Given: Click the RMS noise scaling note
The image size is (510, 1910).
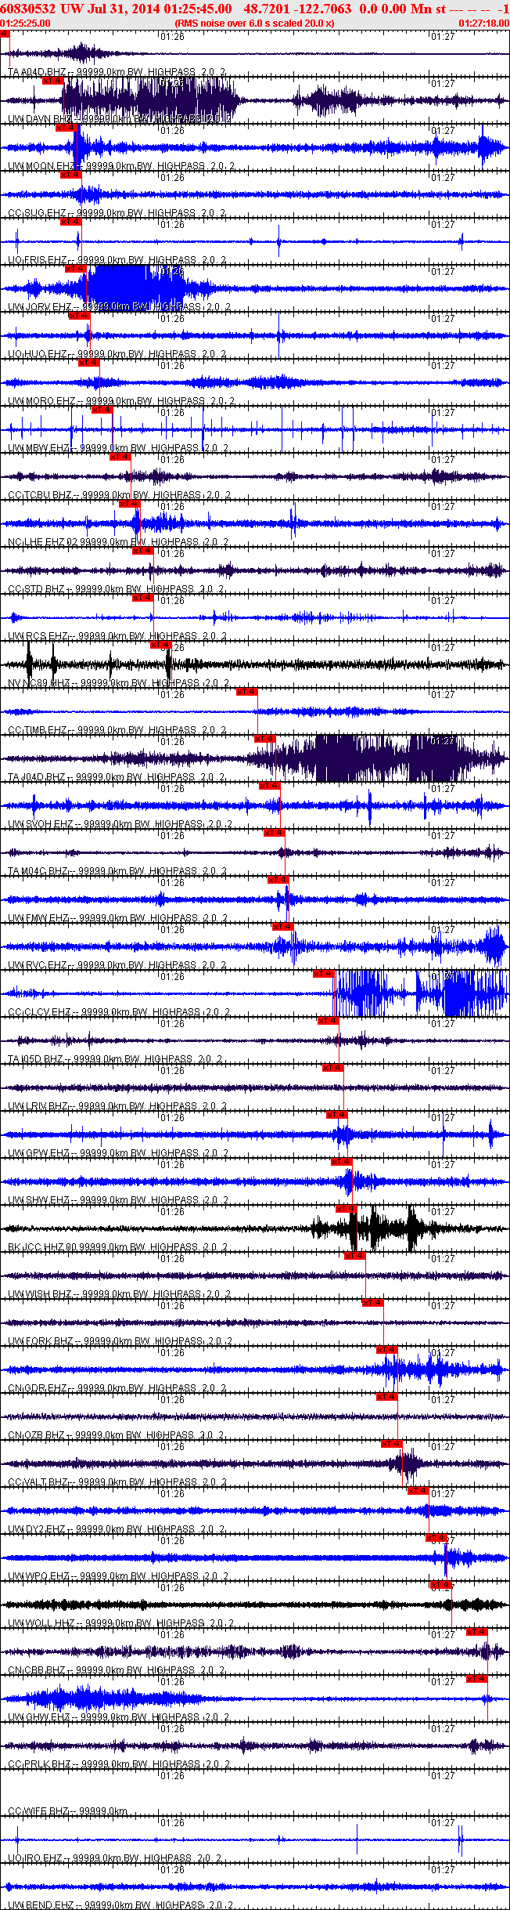Looking at the screenshot, I should coord(255,24).
